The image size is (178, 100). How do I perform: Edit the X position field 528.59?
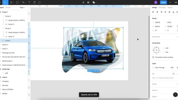[158, 22]
